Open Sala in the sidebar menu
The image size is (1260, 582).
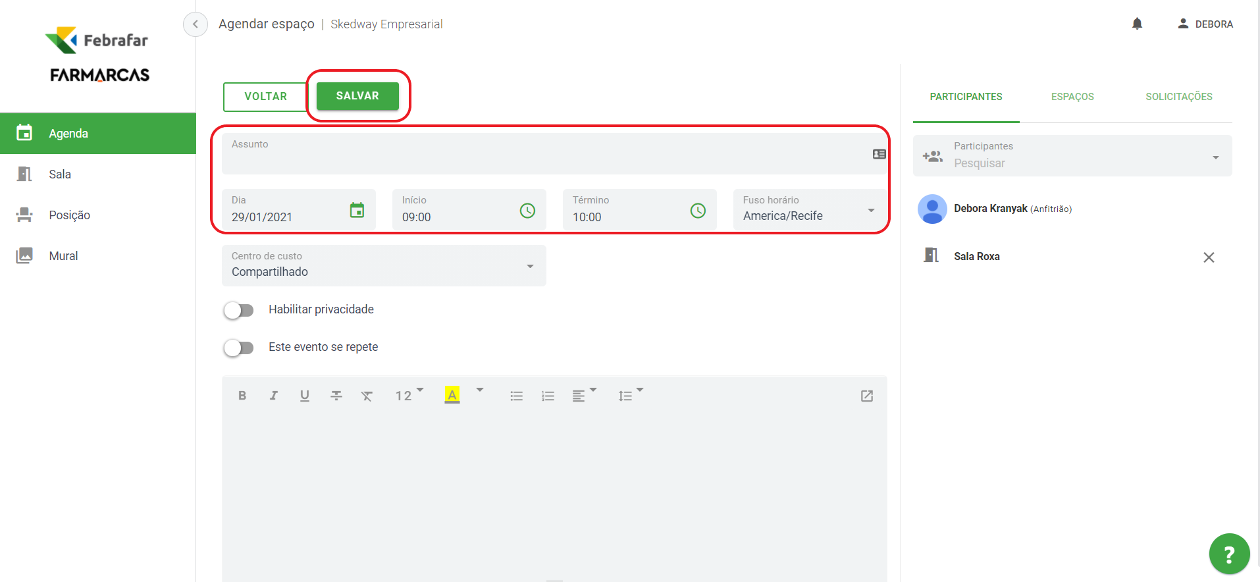[x=60, y=174]
